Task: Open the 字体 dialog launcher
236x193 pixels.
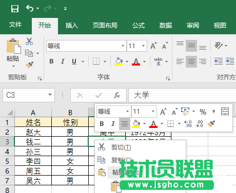Action: [168, 78]
